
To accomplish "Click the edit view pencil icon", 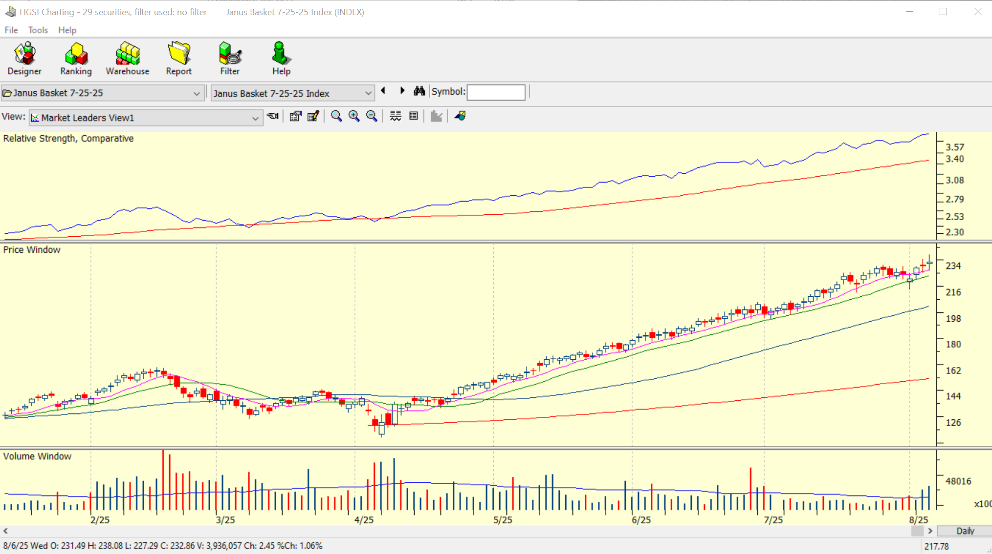I will [x=313, y=116].
